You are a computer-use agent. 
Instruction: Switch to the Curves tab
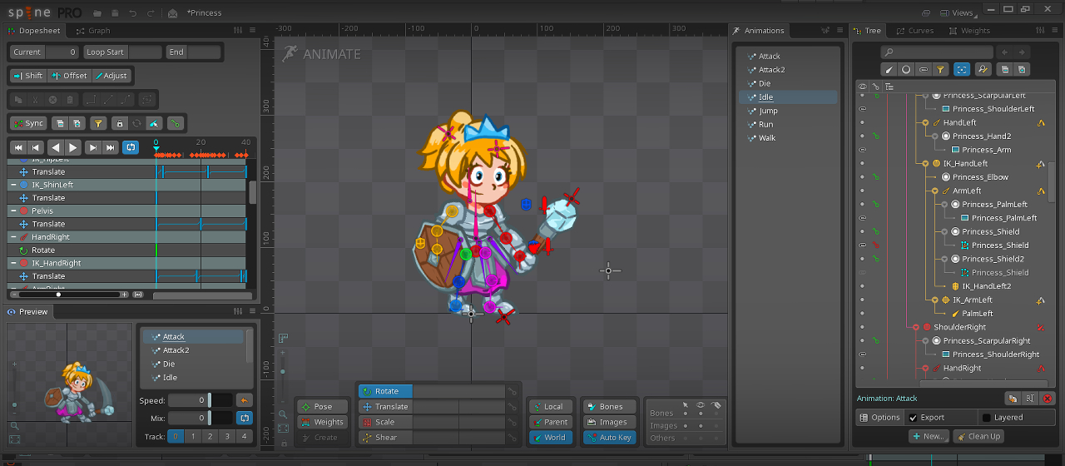914,31
